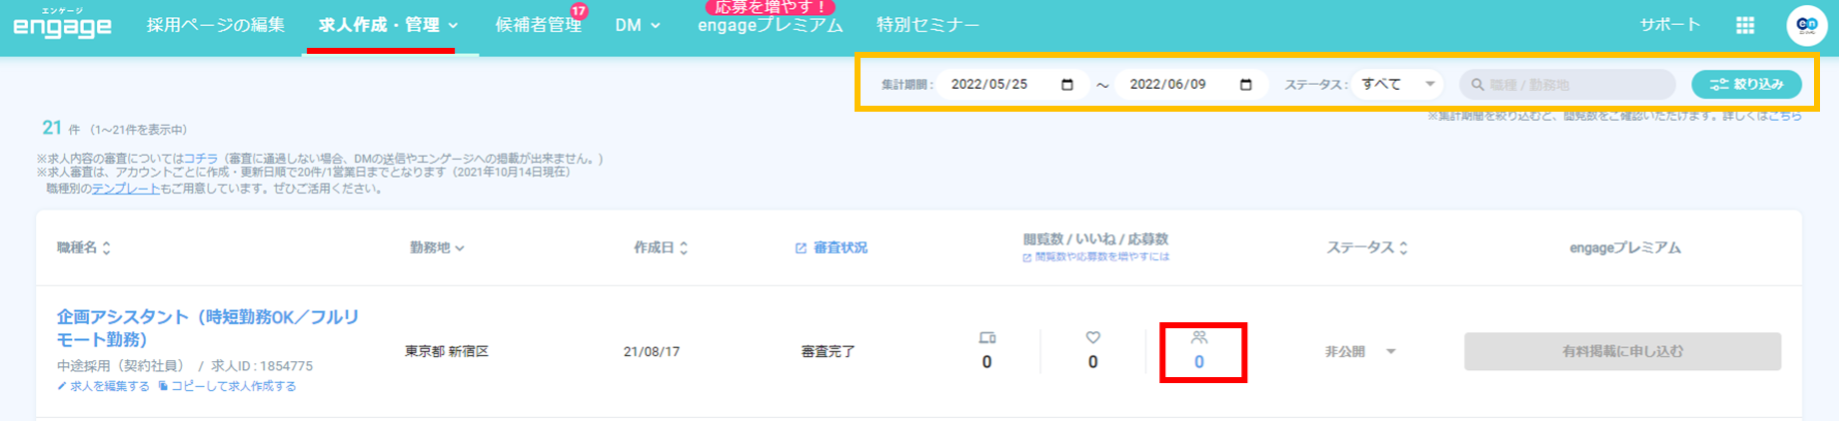Open the account avatar menu
This screenshot has height=421, width=1839.
(x=1806, y=25)
